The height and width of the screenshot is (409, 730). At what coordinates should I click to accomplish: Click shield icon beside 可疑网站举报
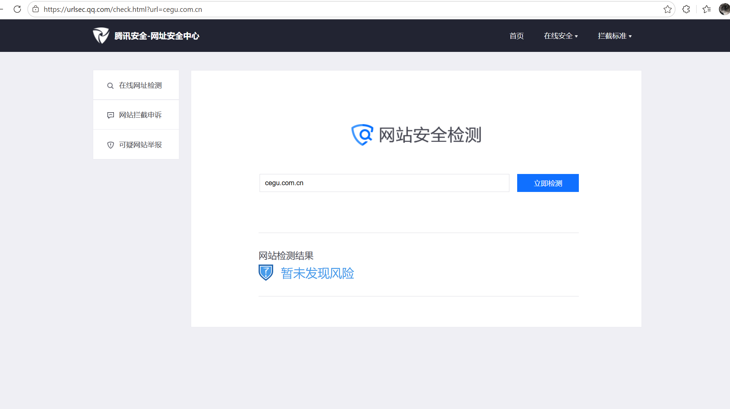[x=110, y=145]
